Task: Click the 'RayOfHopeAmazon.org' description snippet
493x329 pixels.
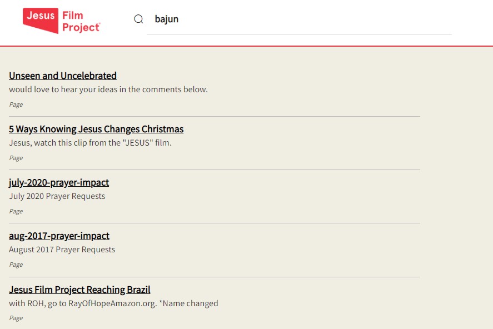Action: pos(113,303)
